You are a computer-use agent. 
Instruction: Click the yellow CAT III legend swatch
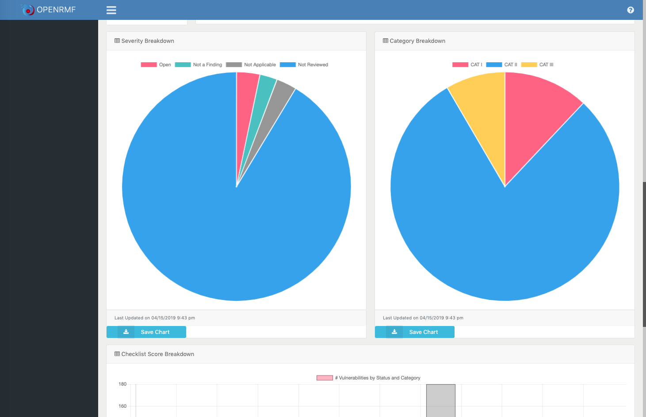click(529, 64)
